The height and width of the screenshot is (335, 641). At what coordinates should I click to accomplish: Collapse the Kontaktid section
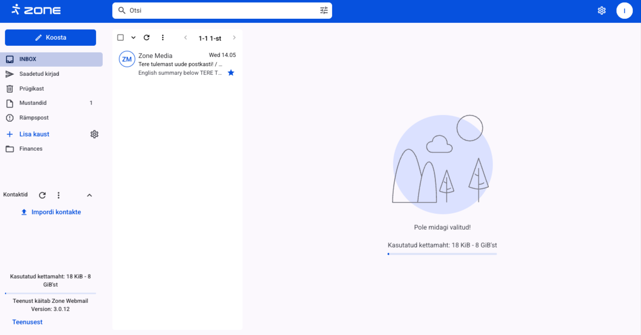pyautogui.click(x=90, y=196)
